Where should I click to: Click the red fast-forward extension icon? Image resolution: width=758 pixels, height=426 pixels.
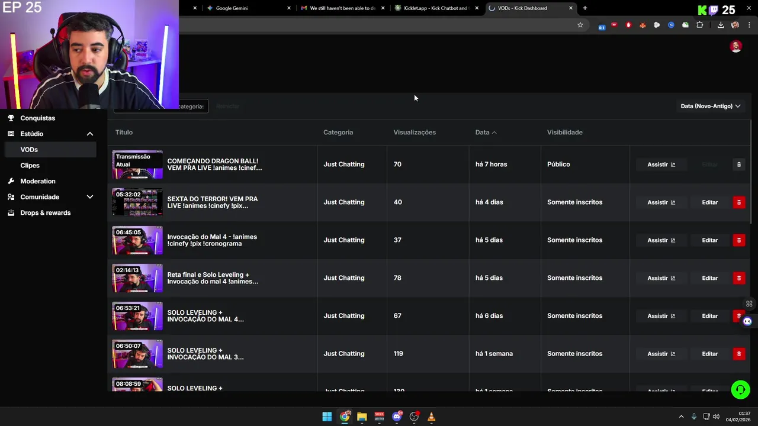[614, 25]
